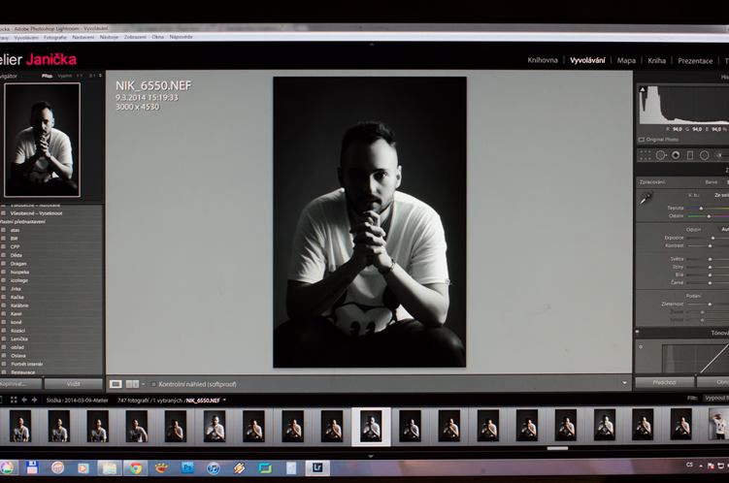This screenshot has height=483, width=729.
Task: Open Navigator zoom level dropdown arrows
Action: [100, 76]
